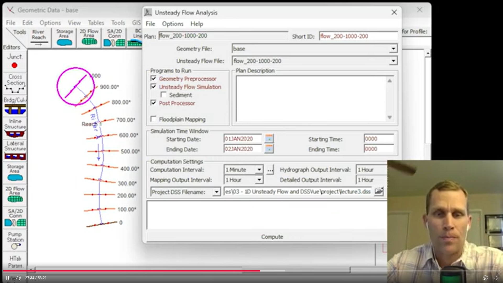Expand Mapping Output Interval dropdown

point(259,180)
